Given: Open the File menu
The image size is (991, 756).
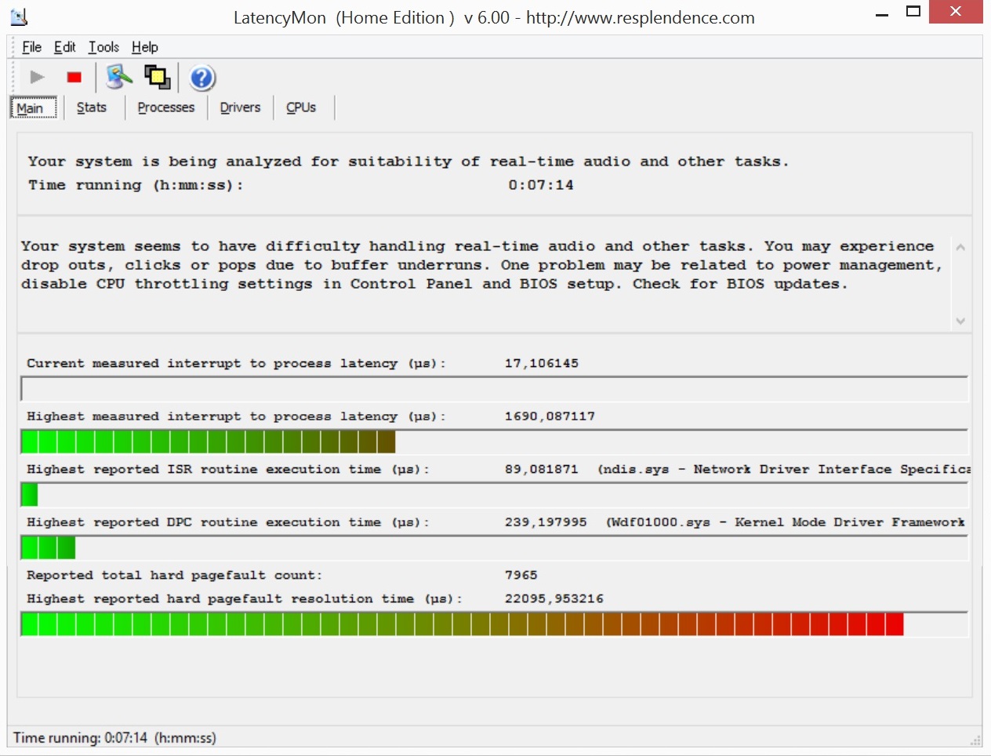Looking at the screenshot, I should [x=31, y=47].
